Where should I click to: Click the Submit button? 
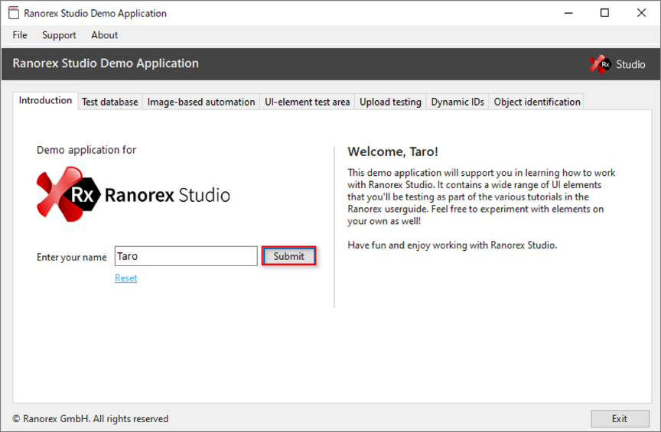coord(288,256)
